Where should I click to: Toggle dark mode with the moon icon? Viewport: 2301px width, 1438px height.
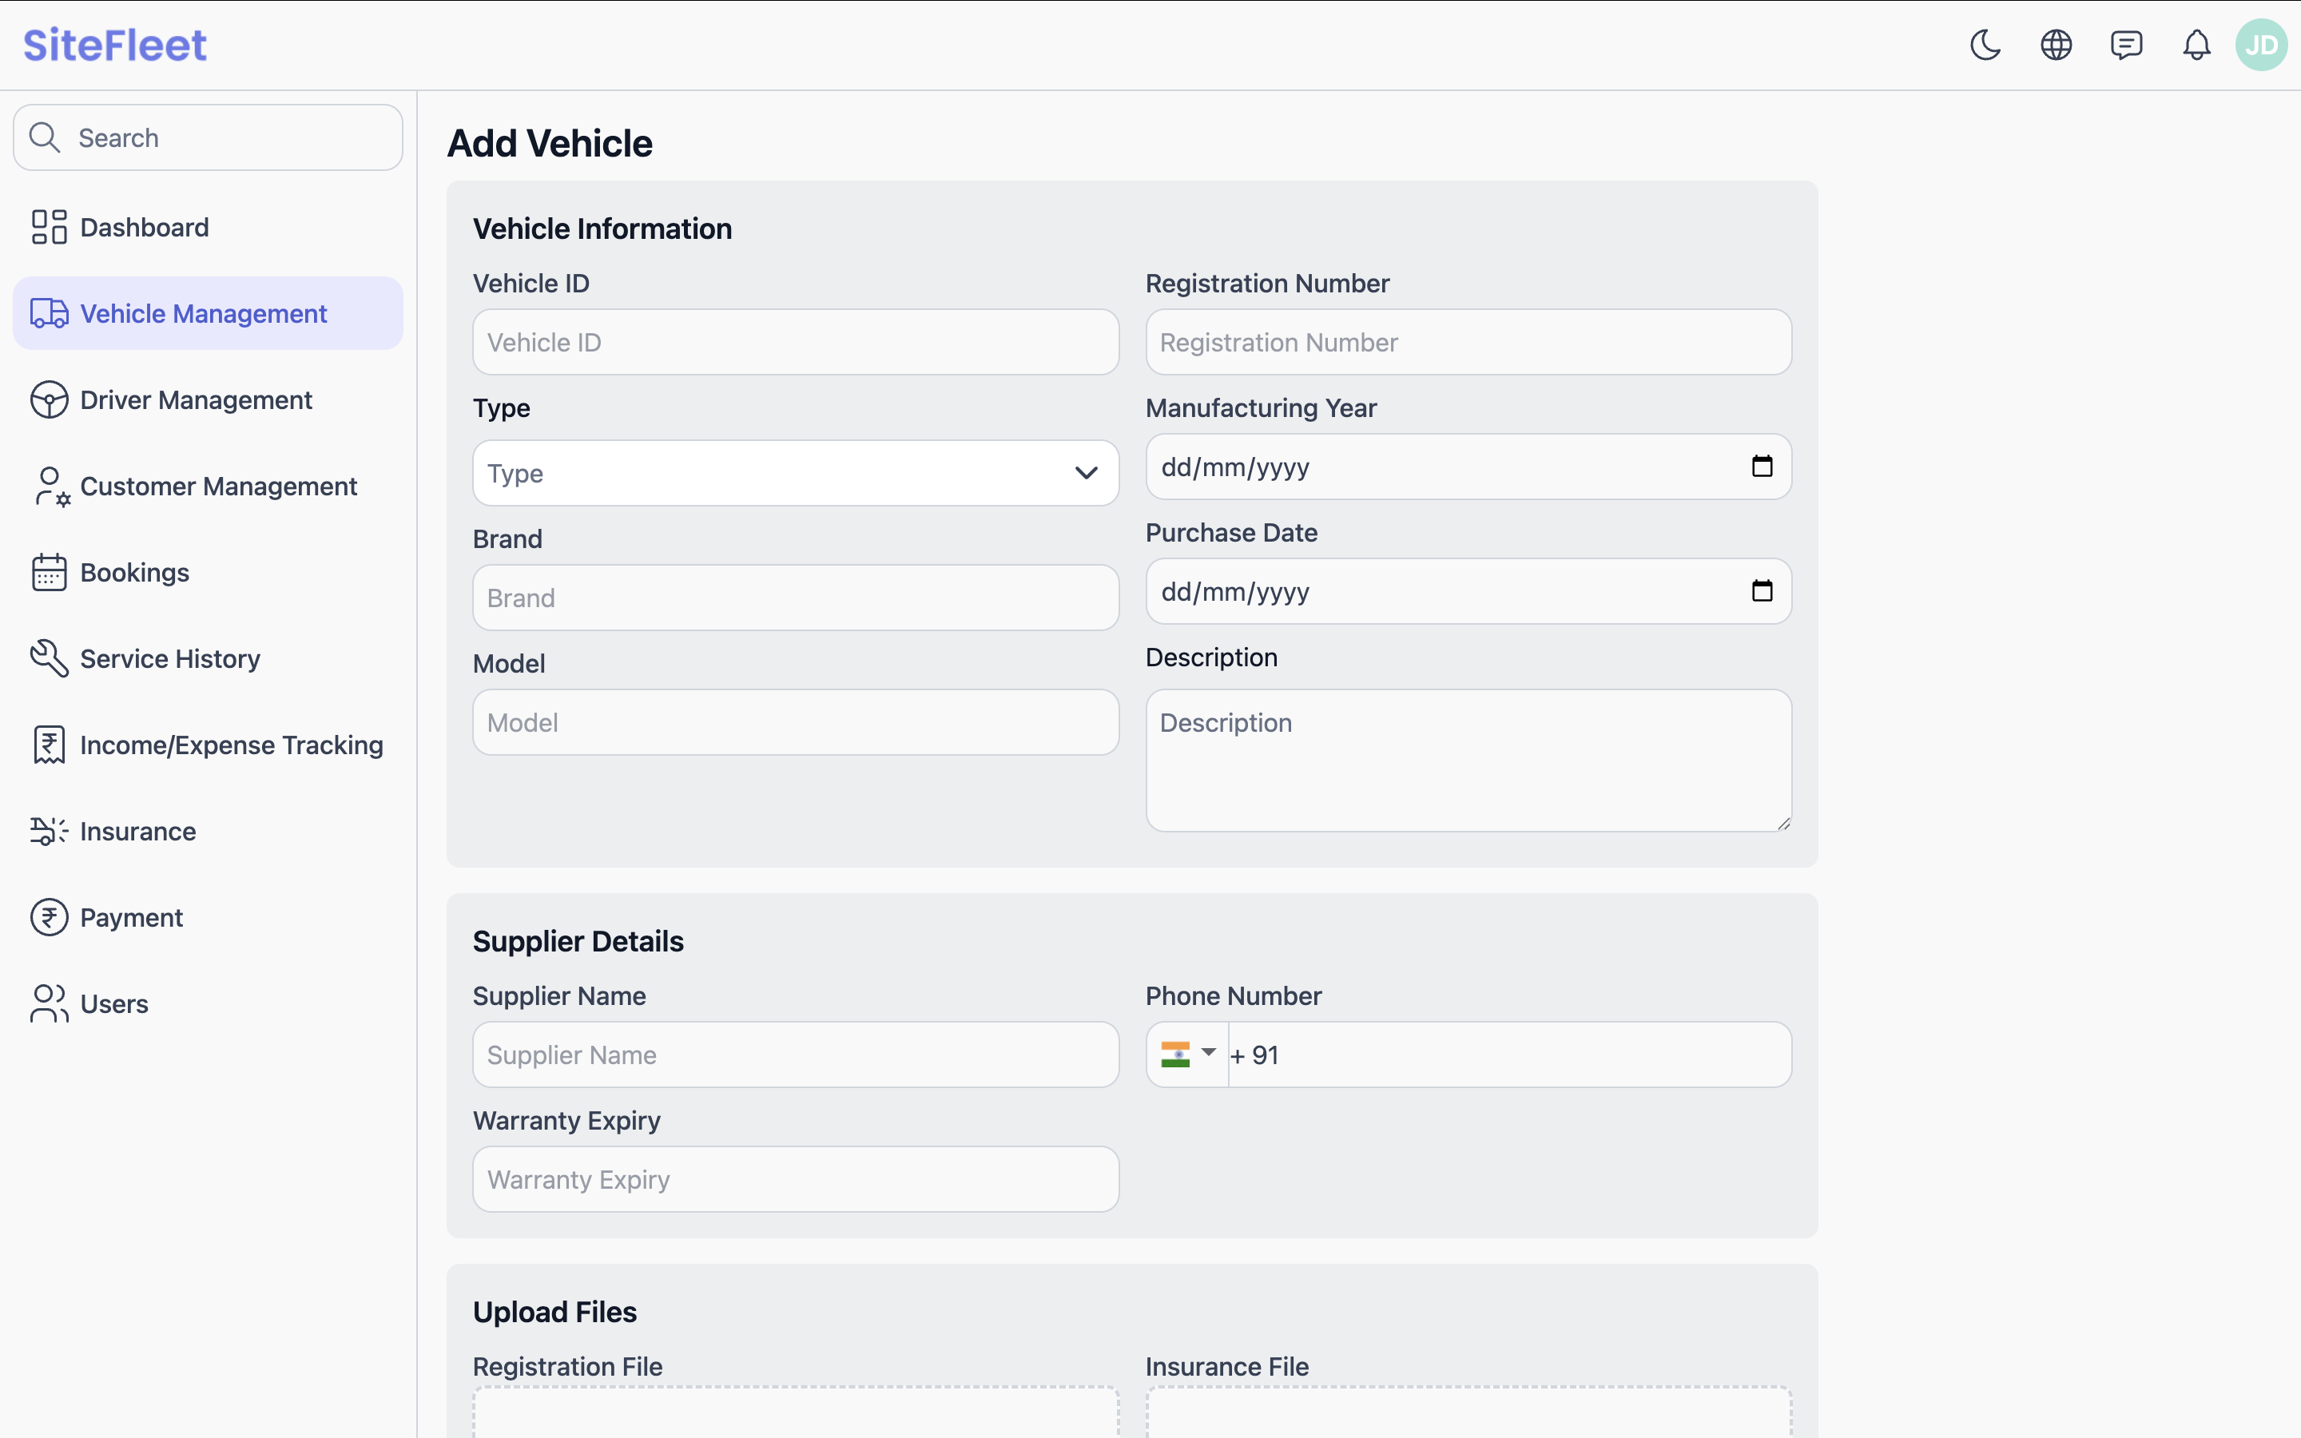pos(1985,45)
